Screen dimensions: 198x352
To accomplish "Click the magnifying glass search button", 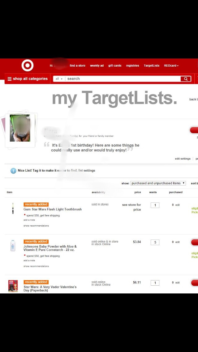I will tap(186, 79).
